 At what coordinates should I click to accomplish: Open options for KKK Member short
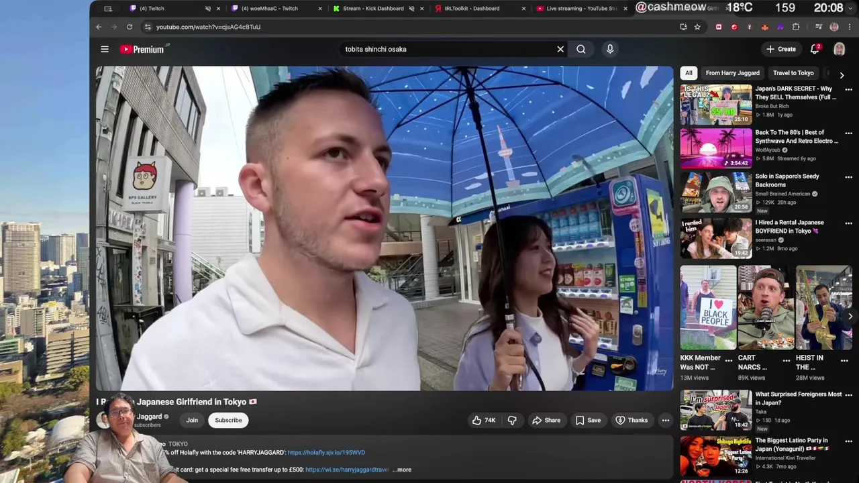tap(729, 360)
